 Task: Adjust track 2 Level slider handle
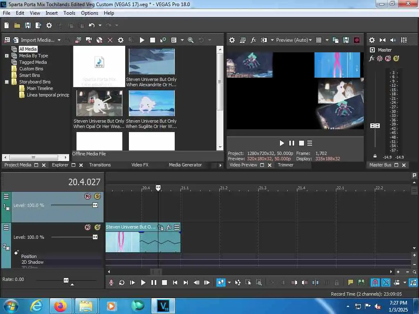coord(95,237)
